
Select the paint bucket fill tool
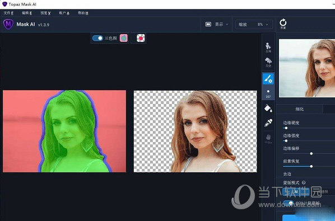pos(268,108)
